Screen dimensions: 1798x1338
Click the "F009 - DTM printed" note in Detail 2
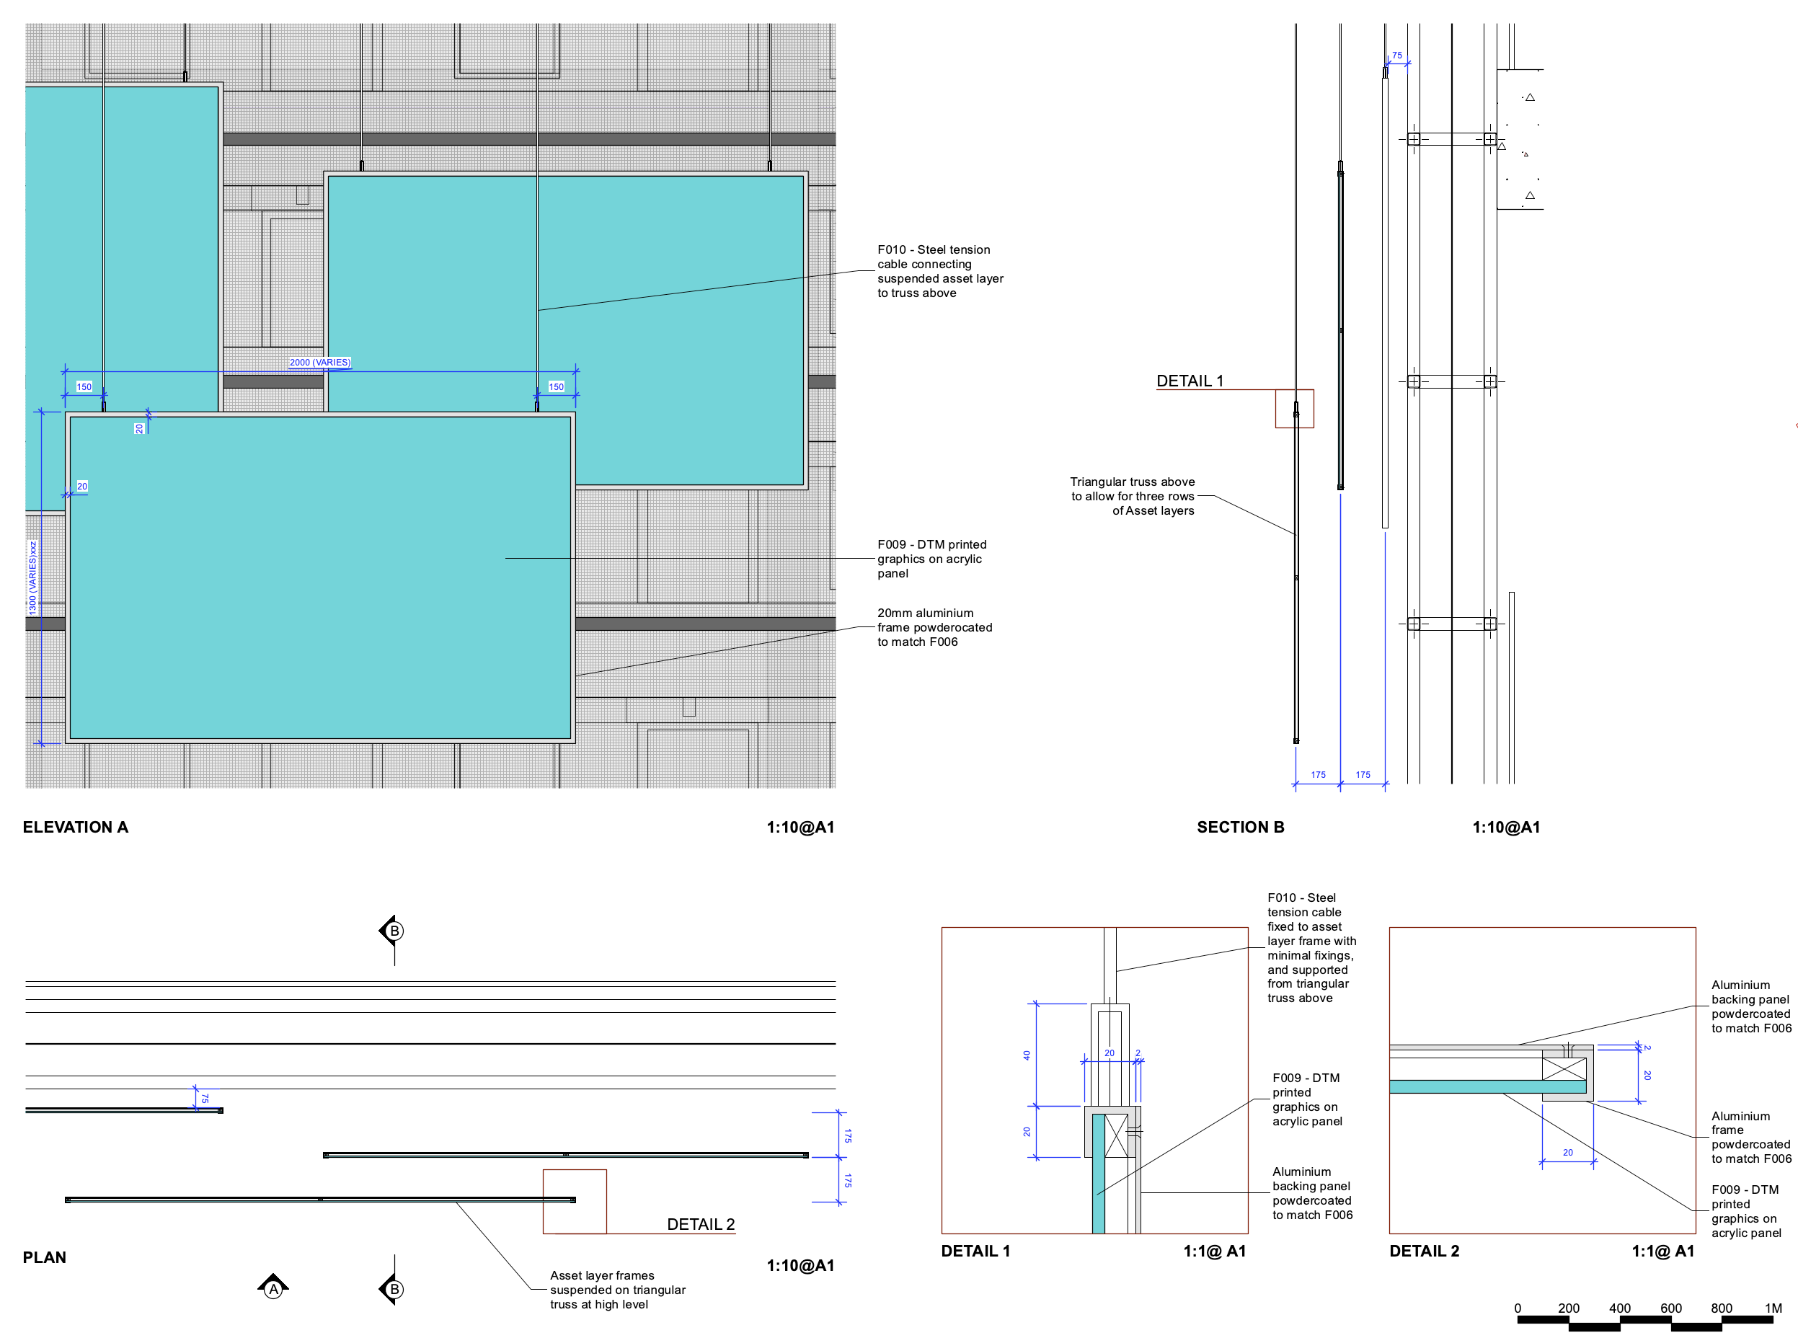click(1745, 1211)
